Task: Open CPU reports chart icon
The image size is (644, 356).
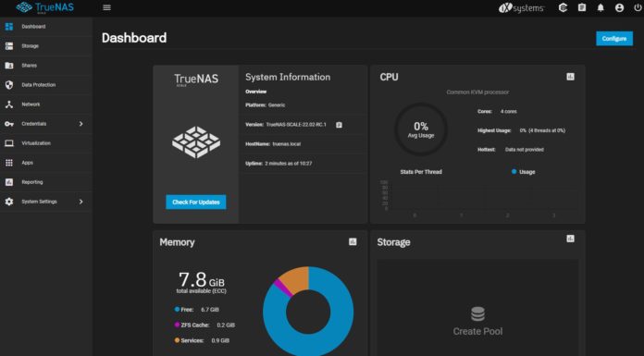Action: [x=571, y=77]
